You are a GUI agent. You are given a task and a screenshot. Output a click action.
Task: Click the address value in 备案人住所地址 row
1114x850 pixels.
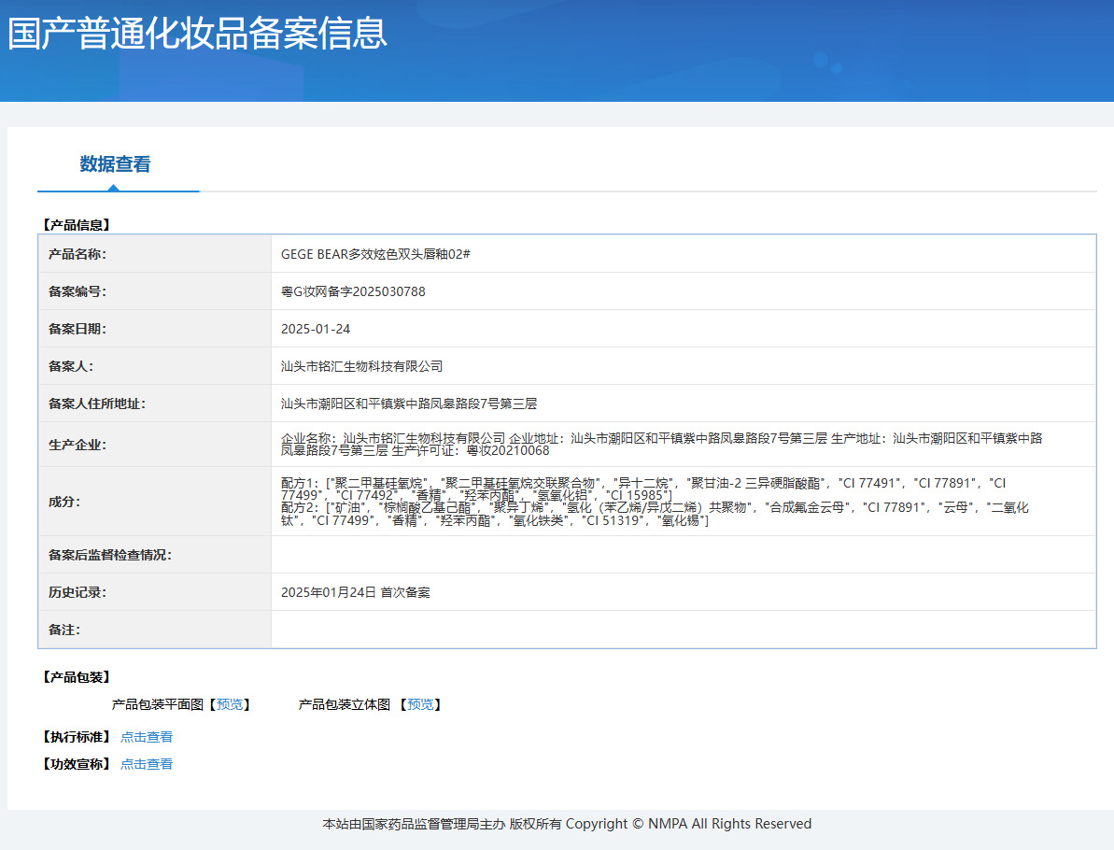(409, 404)
